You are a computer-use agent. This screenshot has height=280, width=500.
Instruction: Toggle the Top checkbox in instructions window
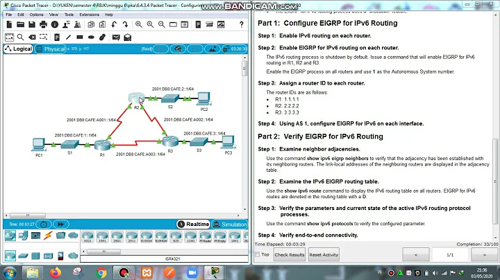pos(258,254)
